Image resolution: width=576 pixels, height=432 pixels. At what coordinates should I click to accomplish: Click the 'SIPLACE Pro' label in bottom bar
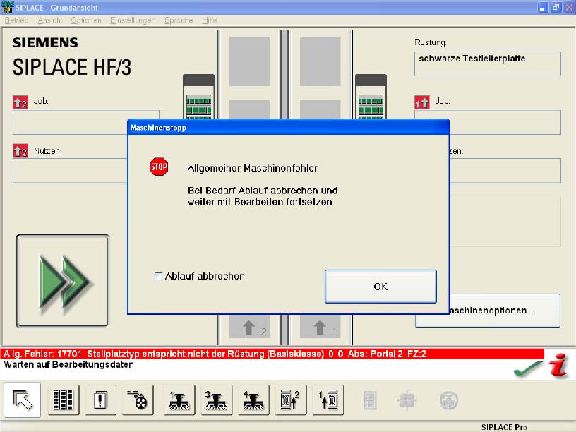tap(503, 427)
